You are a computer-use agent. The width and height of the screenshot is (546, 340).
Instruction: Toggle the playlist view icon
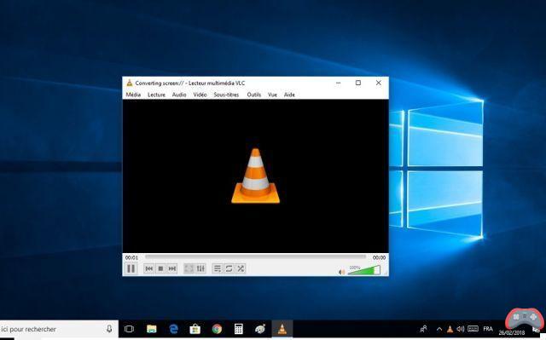(218, 268)
